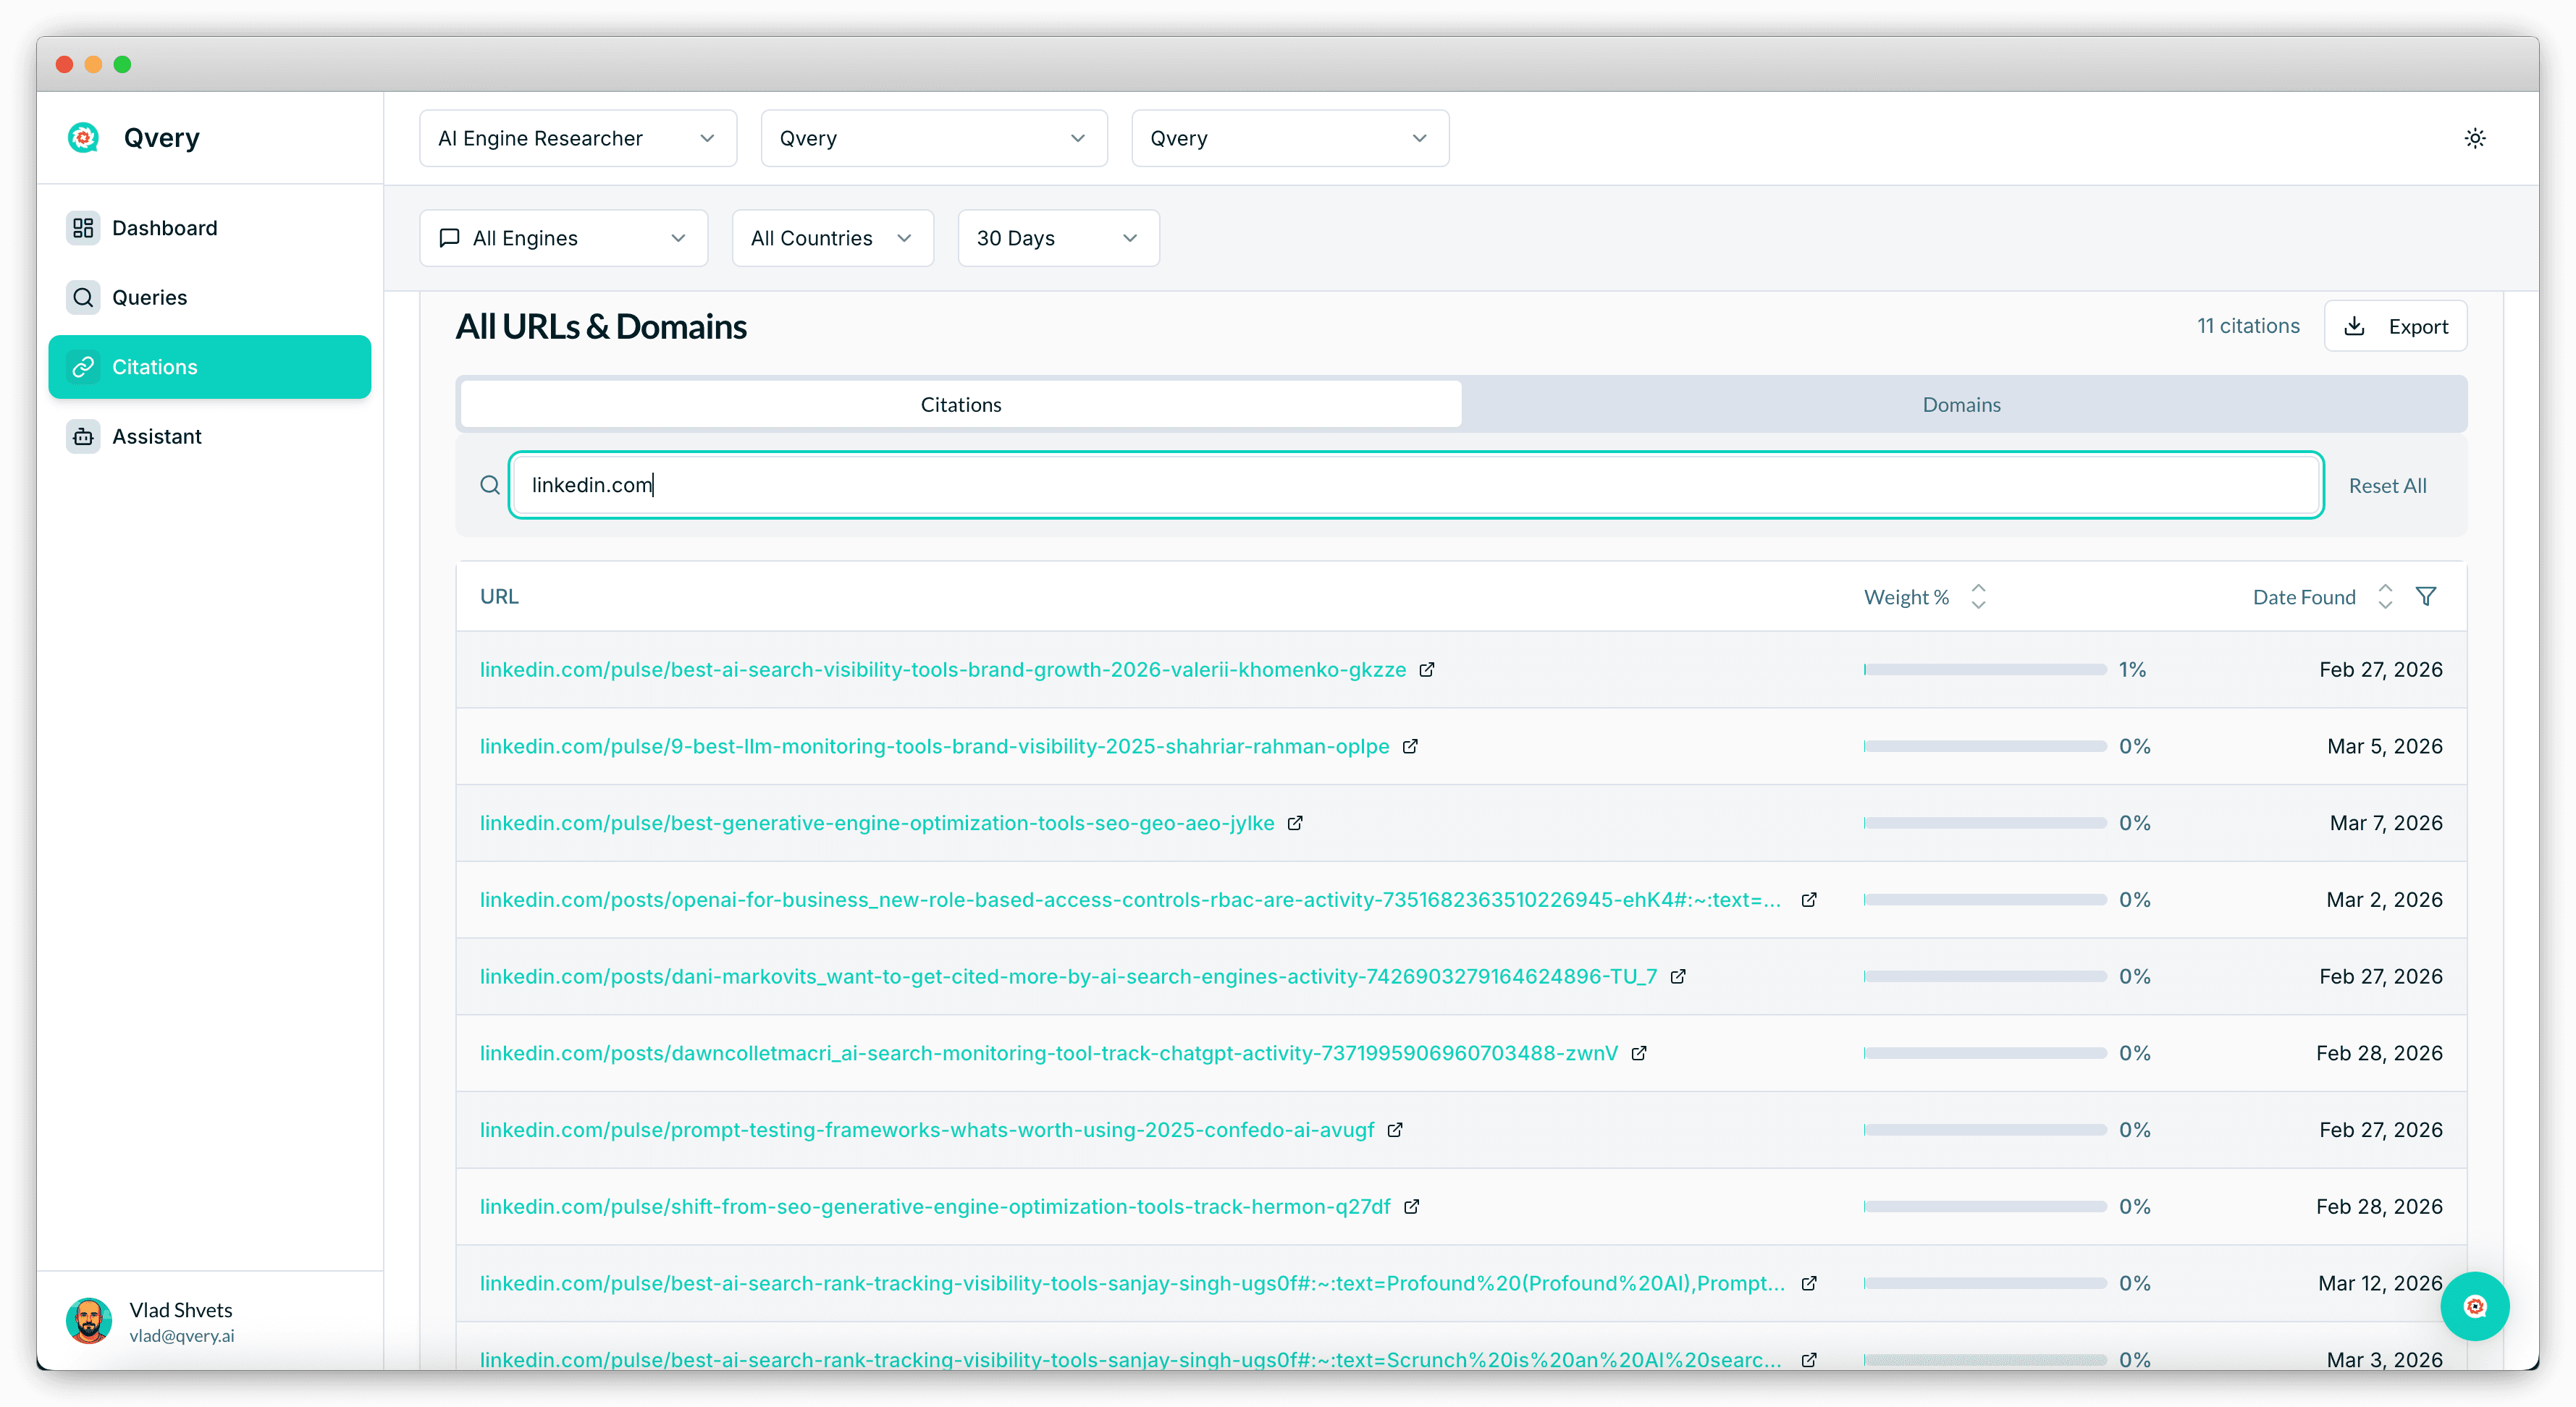The height and width of the screenshot is (1407, 2576).
Task: Open external link for dani-markovits post
Action: click(x=1678, y=977)
